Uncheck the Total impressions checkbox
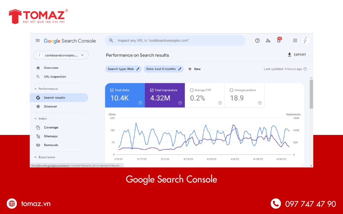 152,90
